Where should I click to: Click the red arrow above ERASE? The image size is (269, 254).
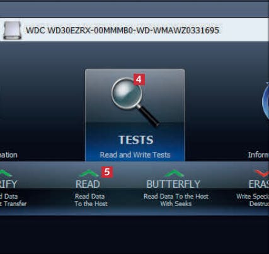[261, 173]
